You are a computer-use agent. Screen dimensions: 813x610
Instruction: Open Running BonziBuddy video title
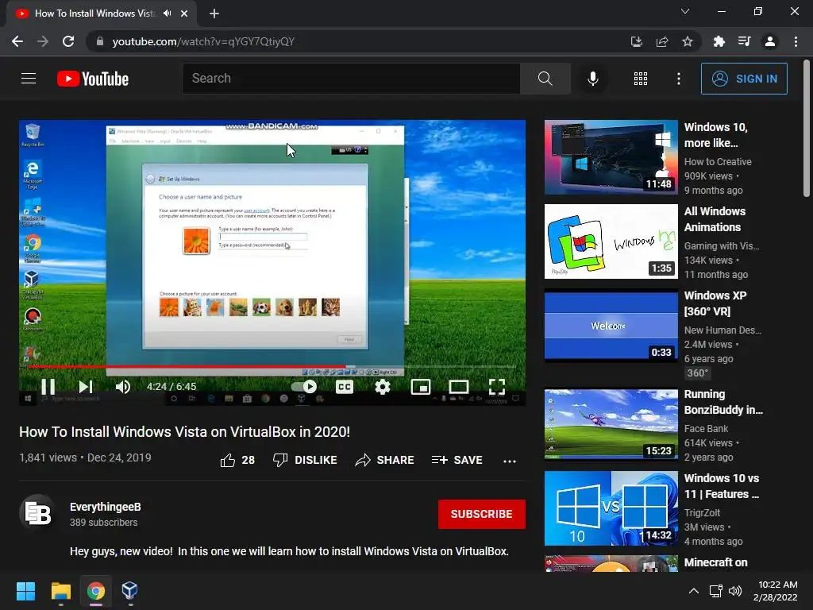(723, 402)
